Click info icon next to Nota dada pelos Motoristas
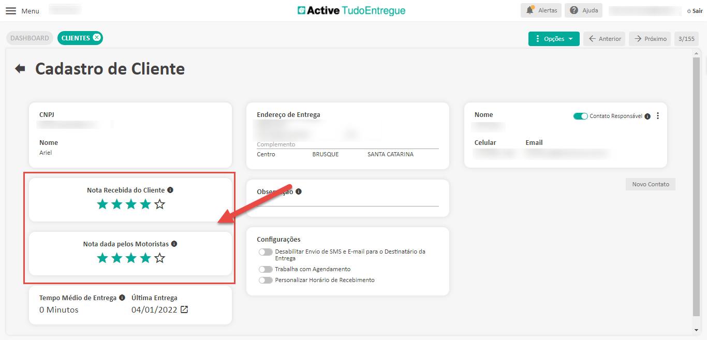The image size is (707, 340). coord(174,244)
